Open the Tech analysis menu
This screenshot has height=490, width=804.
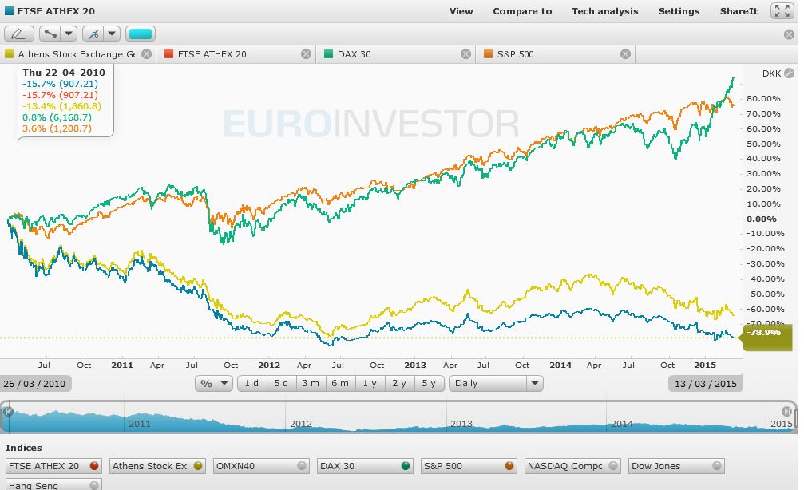605,11
